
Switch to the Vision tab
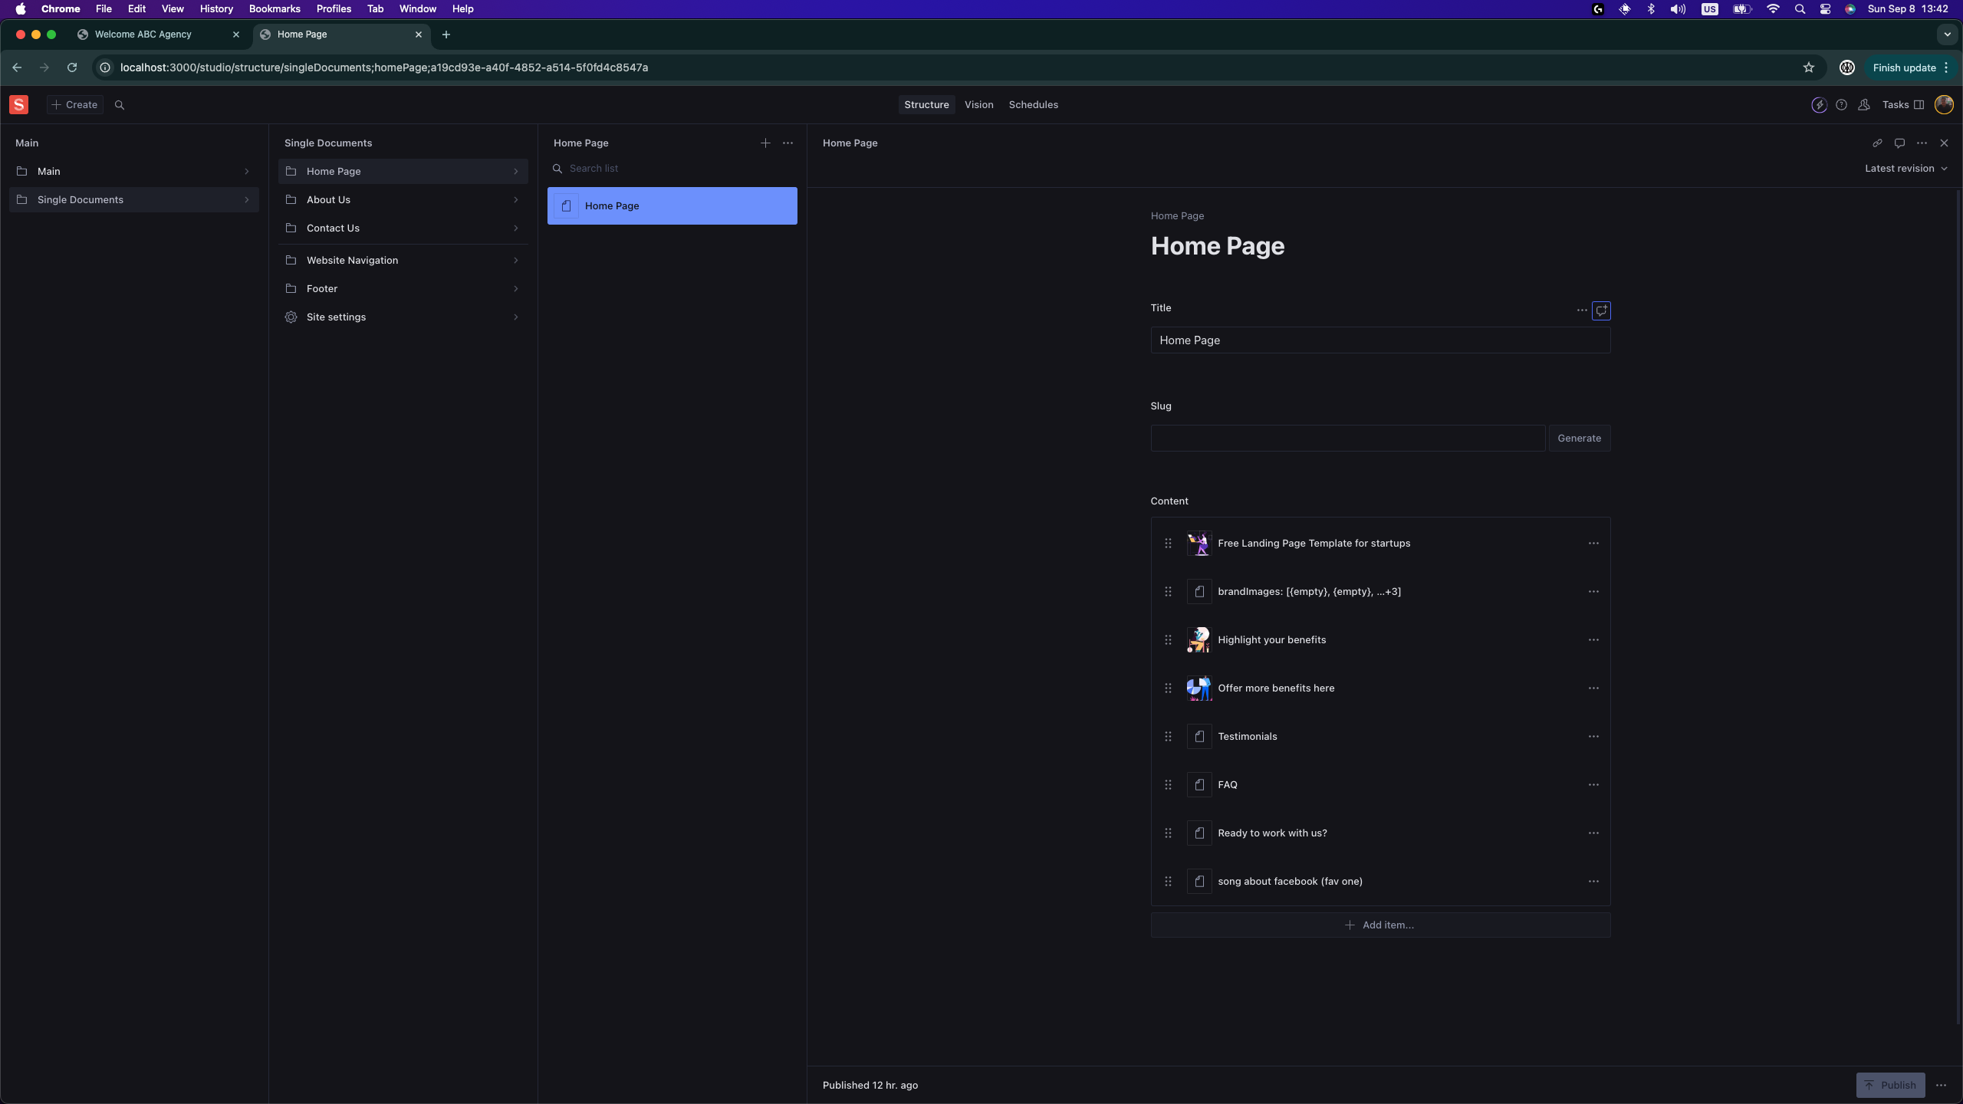point(978,104)
